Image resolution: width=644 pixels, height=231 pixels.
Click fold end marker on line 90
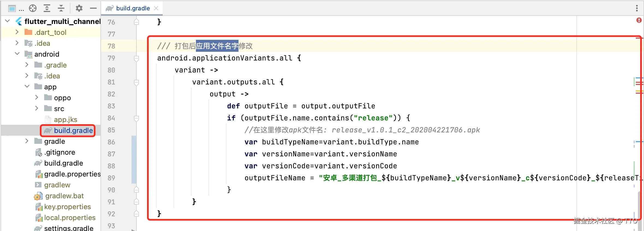pyautogui.click(x=136, y=189)
